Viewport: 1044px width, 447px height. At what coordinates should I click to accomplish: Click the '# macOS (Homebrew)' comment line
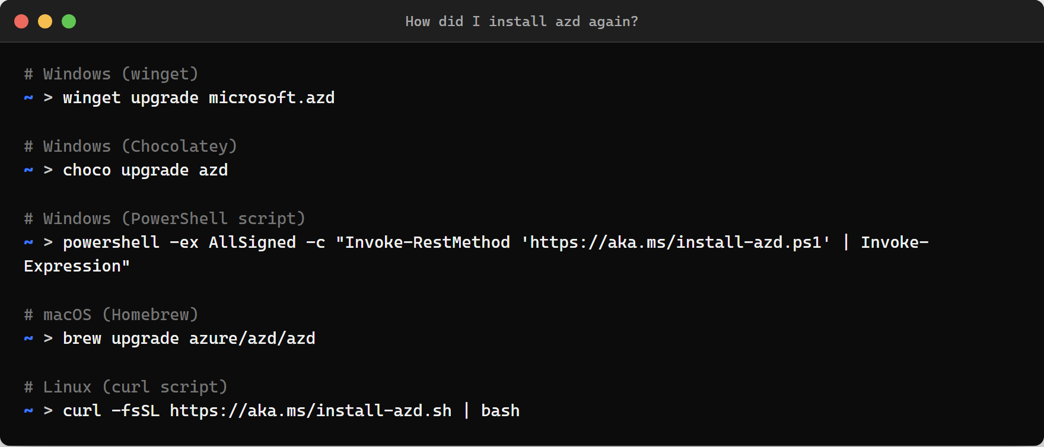tap(110, 315)
